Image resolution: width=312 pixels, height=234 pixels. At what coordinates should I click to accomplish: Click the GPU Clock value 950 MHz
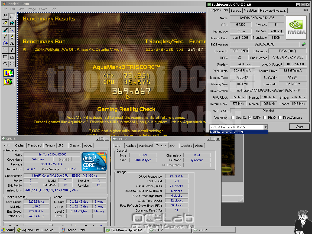[238, 97]
